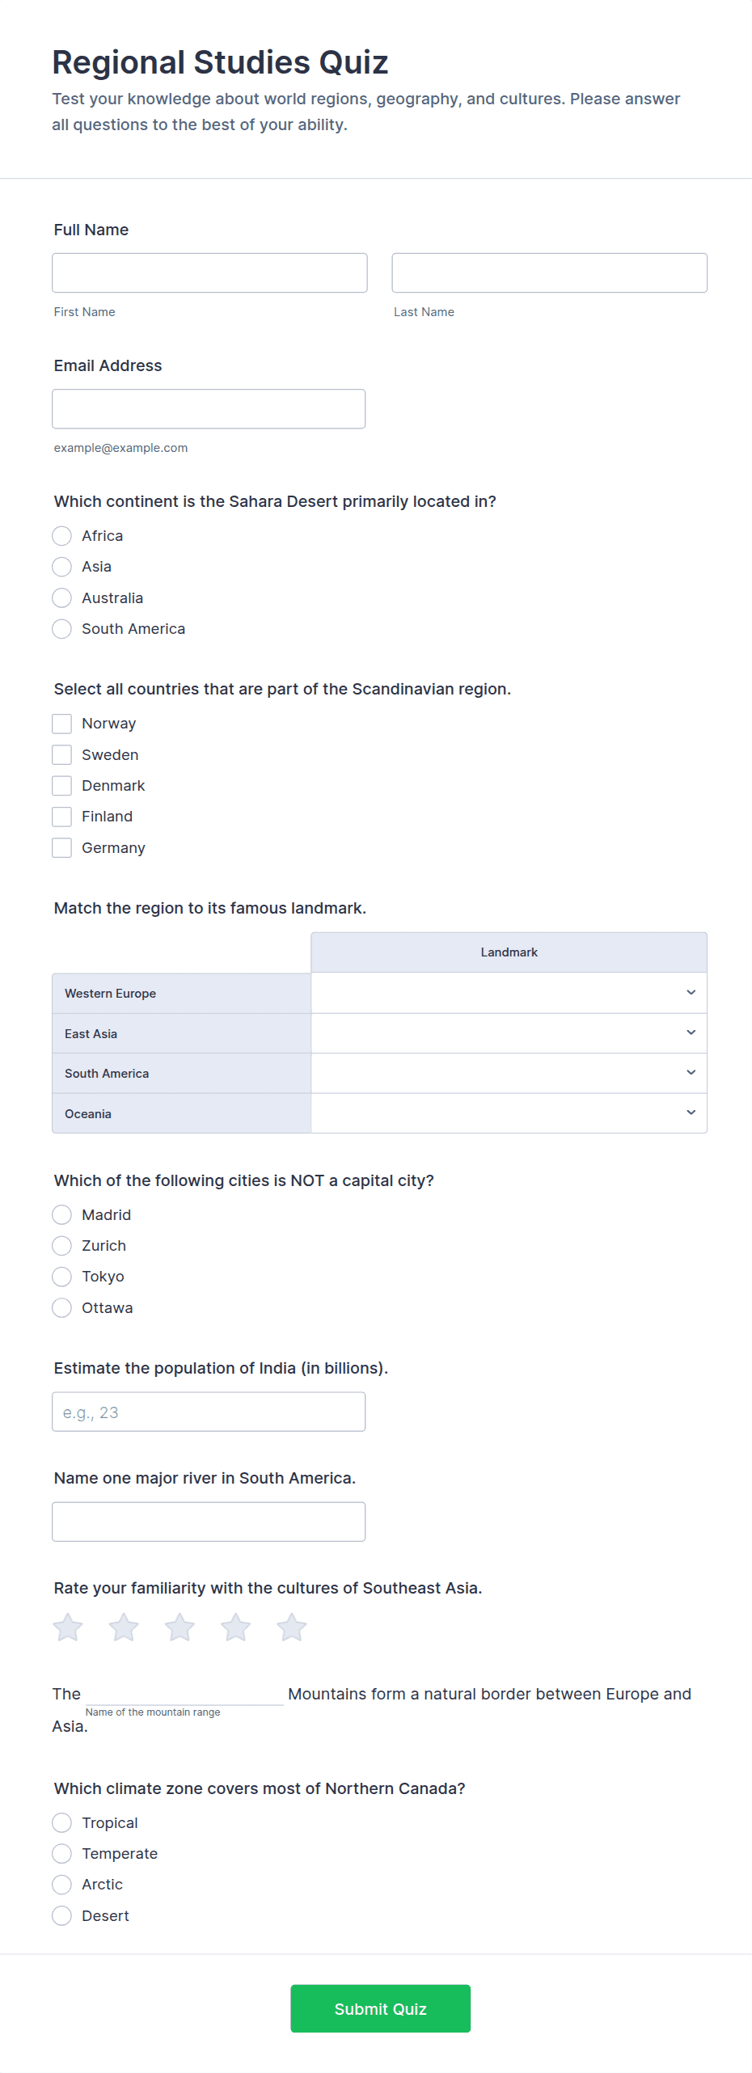Choose the third star rating
Screen dimensions: 752x2073
(180, 1628)
